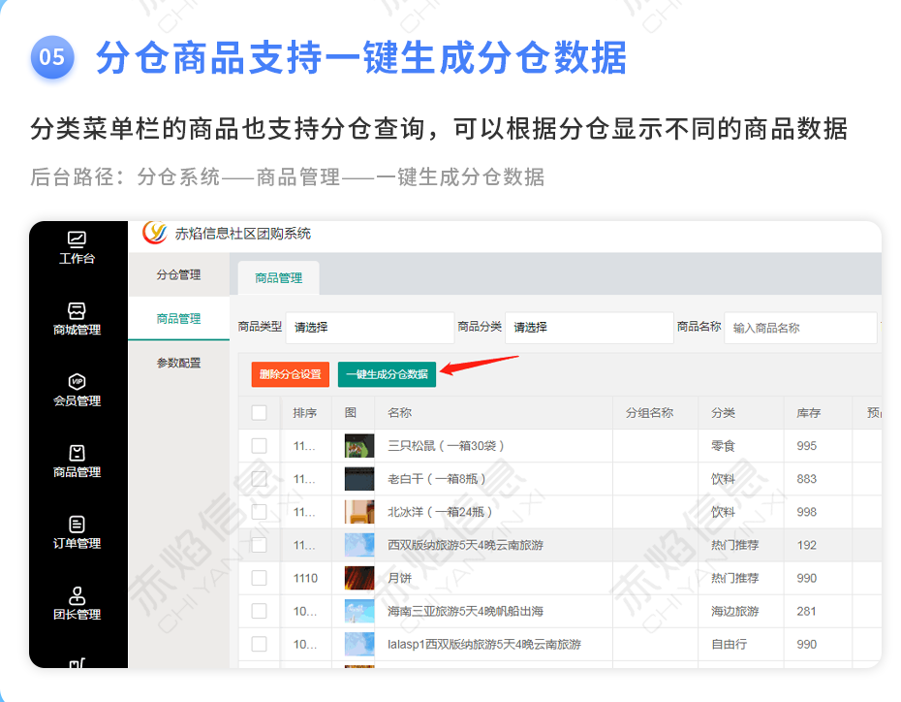The width and height of the screenshot is (901, 702).
Task: Switch to the 商品管理 tab
Action: 278,278
